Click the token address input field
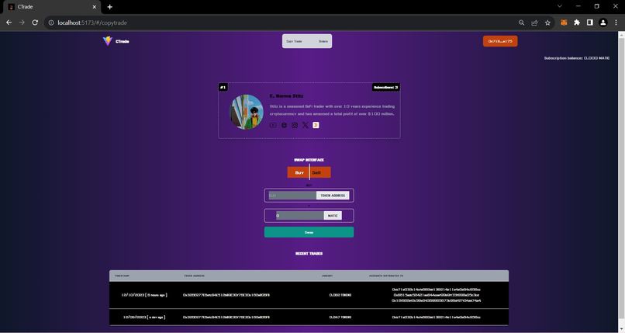Image resolution: width=625 pixels, height=333 pixels. (x=292, y=196)
